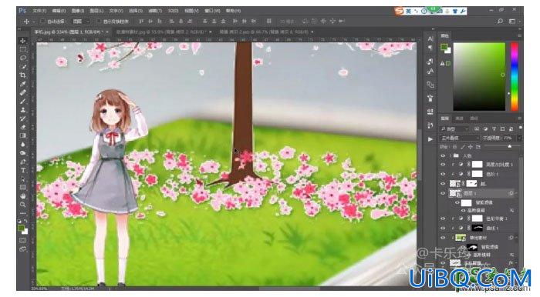Open the search magnifier in options bar
Image resolution: width=540 pixels, height=297 pixels.
[x=500, y=22]
